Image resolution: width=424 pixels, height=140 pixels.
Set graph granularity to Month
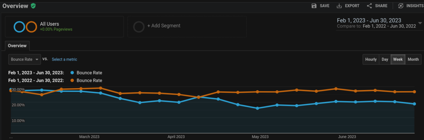point(413,59)
